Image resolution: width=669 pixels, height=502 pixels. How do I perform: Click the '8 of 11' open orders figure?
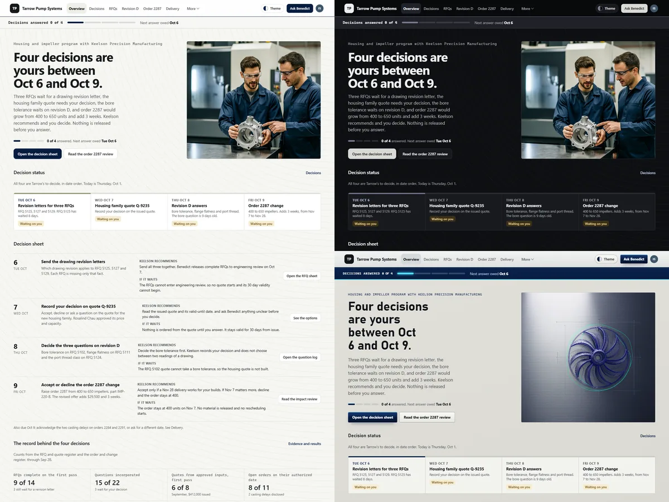click(259, 487)
